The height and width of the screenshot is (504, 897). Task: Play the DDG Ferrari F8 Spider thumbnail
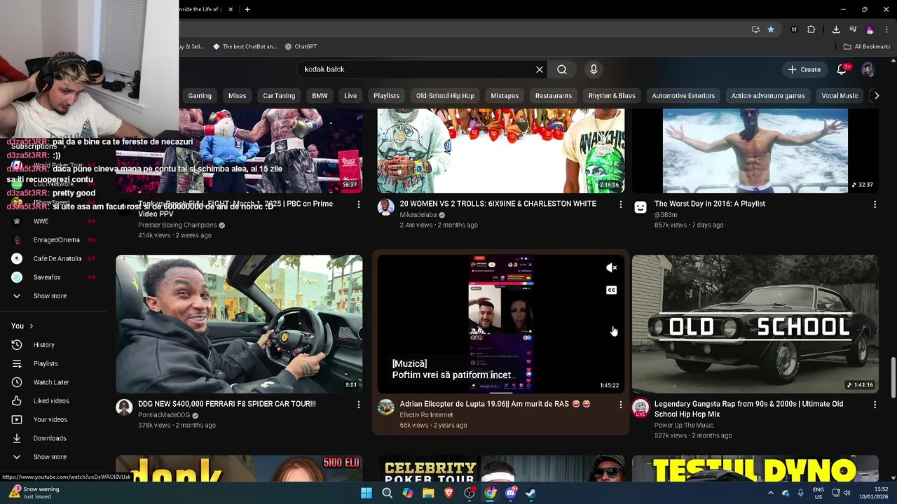(x=239, y=324)
